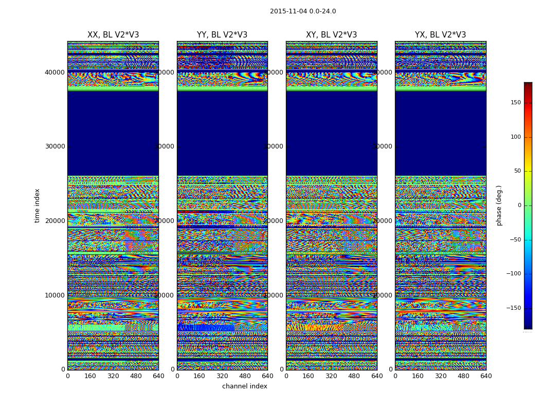The image size is (540, 411).
Task: Click channel tick 320 under the XY plot
Action: (x=331, y=376)
